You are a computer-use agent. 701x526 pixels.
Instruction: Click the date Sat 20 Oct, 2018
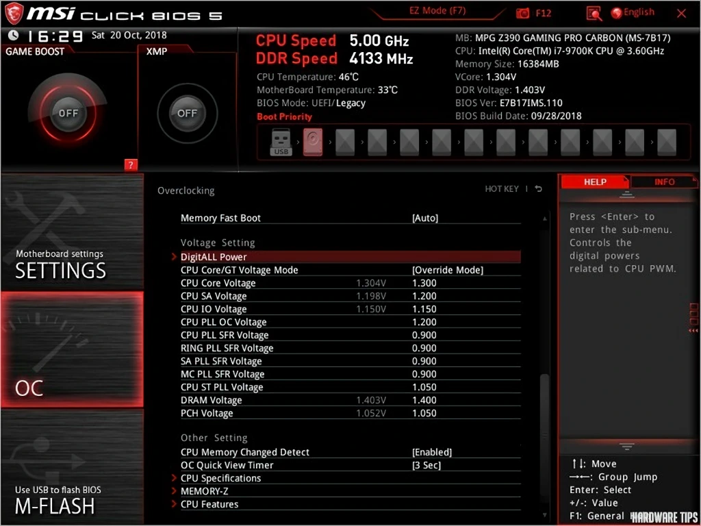pos(129,35)
